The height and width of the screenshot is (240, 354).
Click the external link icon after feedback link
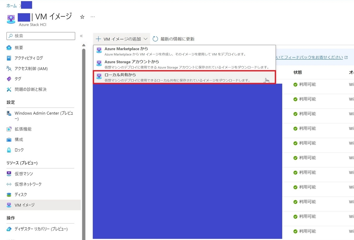(x=346, y=57)
